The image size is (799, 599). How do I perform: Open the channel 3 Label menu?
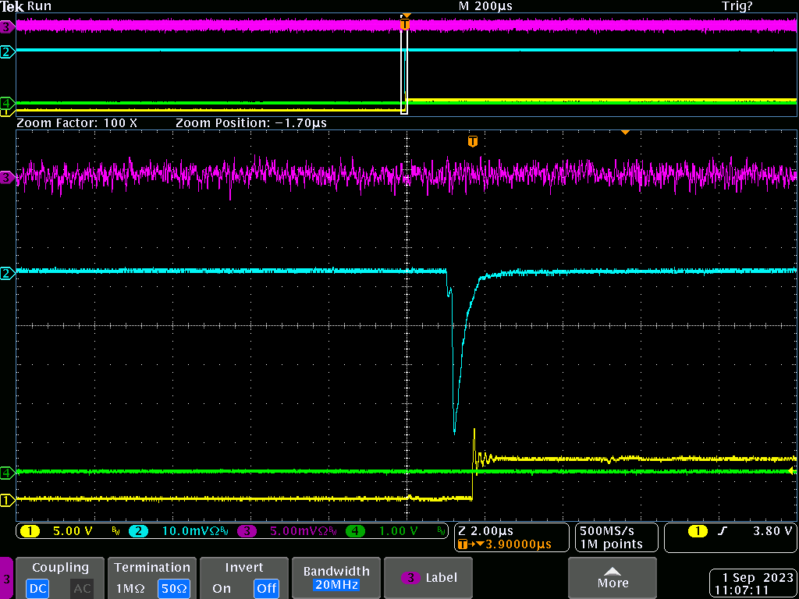point(429,578)
